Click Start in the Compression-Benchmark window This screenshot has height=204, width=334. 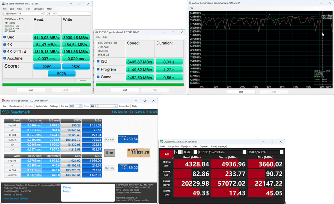[x=241, y=92]
